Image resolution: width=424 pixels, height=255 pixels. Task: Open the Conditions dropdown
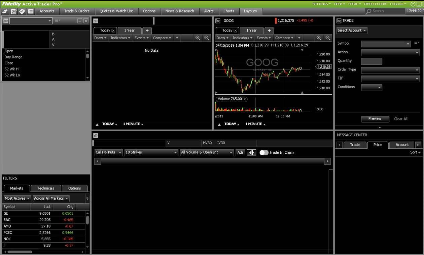(x=372, y=88)
